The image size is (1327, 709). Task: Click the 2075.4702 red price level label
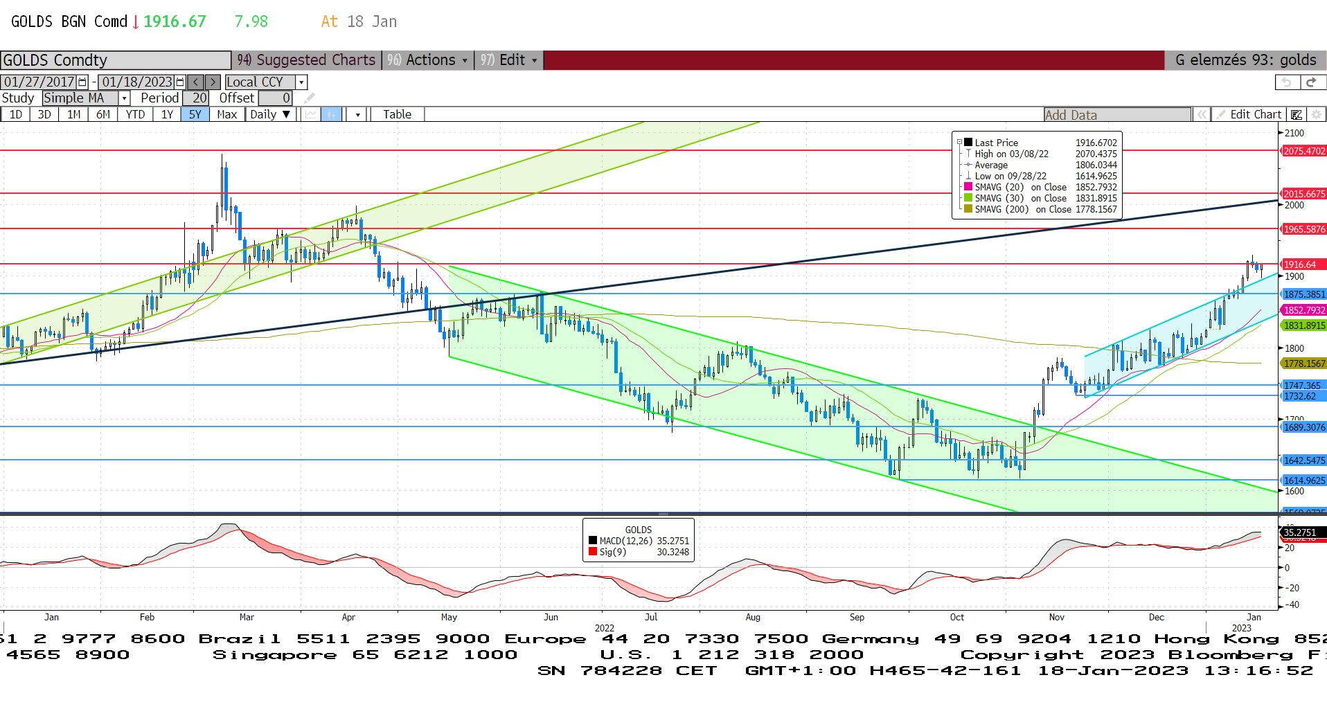coord(1303,151)
